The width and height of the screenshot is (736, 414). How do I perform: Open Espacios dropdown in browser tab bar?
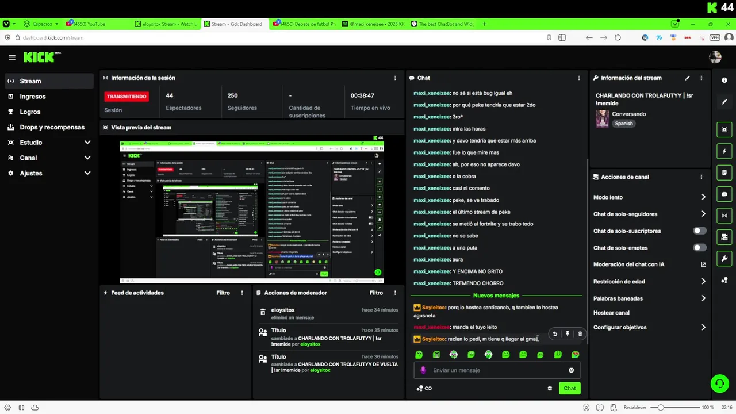(41, 24)
